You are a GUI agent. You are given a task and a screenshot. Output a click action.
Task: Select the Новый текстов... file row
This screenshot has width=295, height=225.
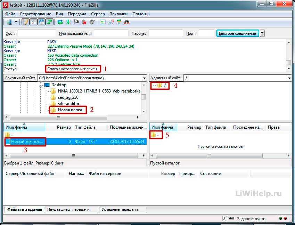click(x=75, y=142)
